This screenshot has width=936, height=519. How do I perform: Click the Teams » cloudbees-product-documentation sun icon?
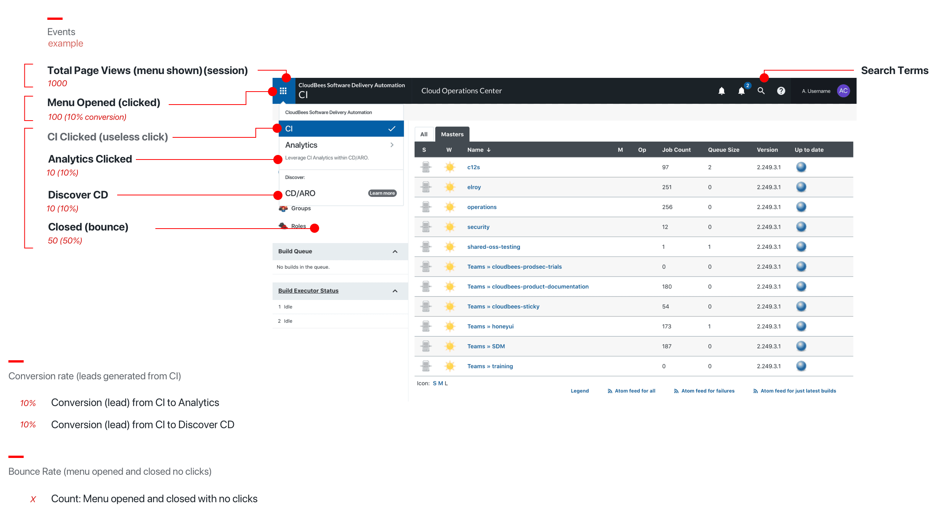[x=450, y=287]
